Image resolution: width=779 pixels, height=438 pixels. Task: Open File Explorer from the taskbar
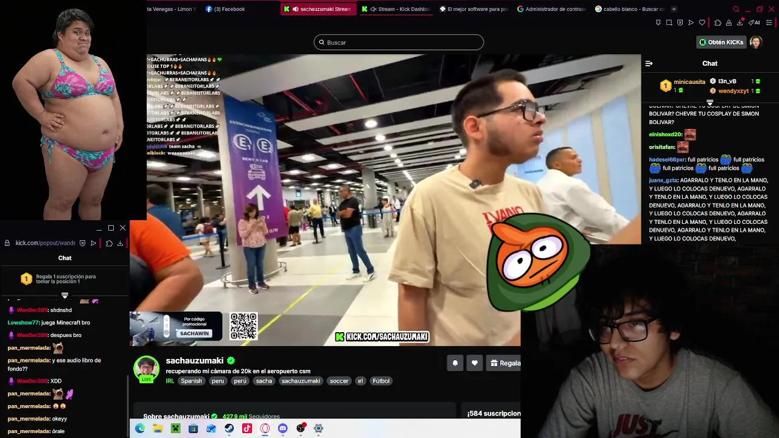(158, 428)
